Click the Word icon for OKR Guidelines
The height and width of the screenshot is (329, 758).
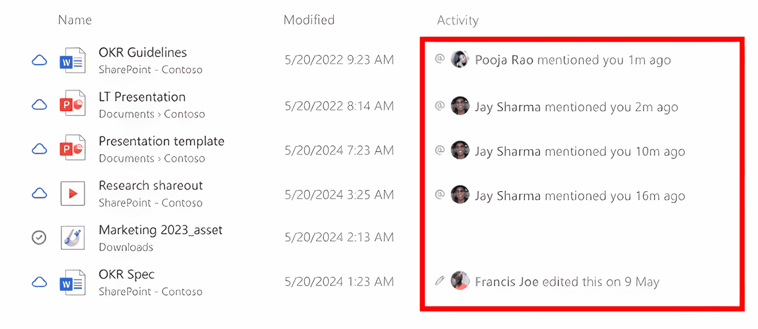(x=73, y=60)
